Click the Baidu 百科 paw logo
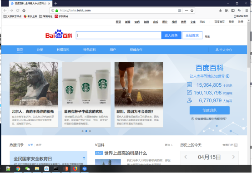Viewport: 252px width, 173px height. [x=59, y=34]
